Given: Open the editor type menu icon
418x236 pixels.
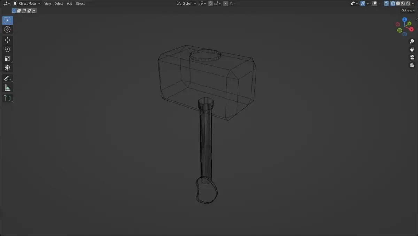Looking at the screenshot, I should pos(7,3).
